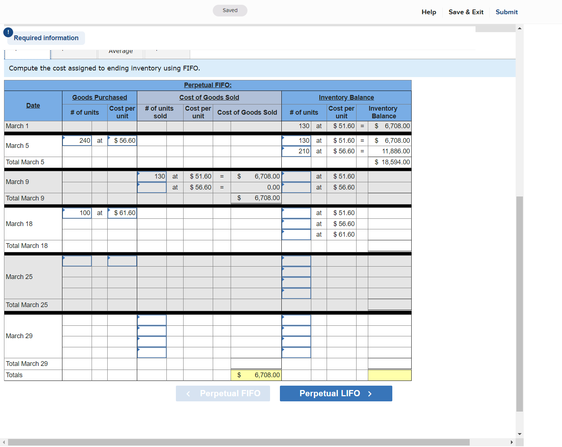Screen dimensions: 562x447
Task: Click the Saved status pill
Action: pos(230,11)
